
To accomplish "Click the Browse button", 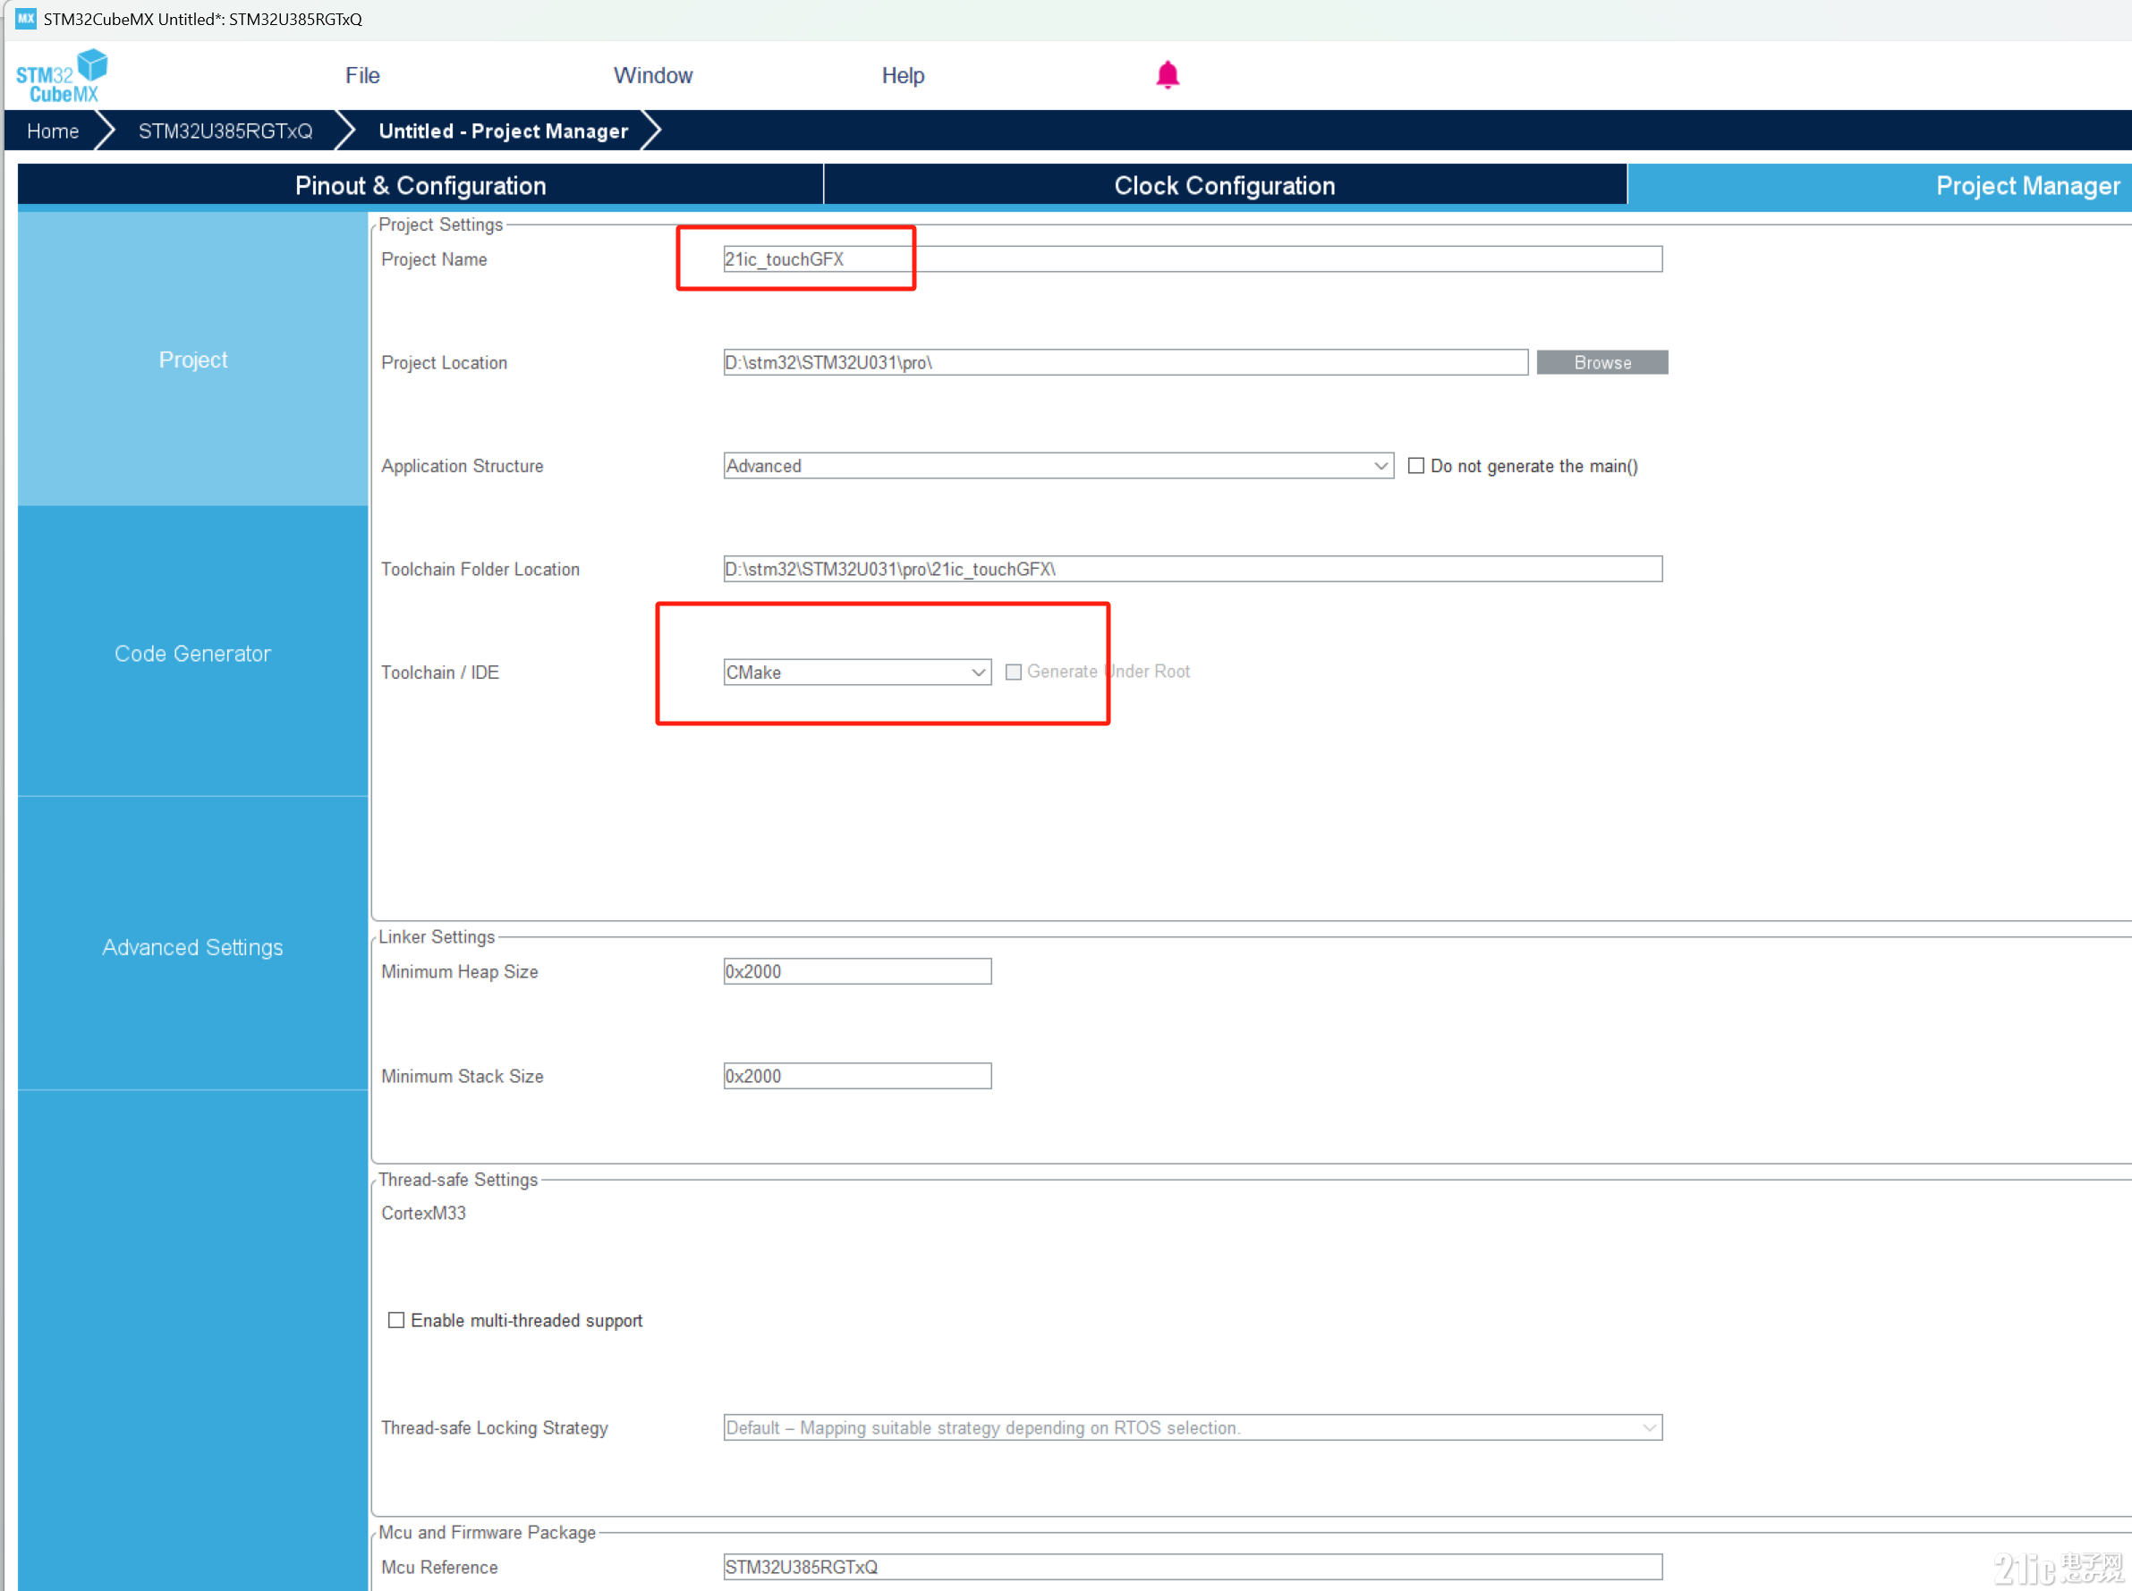I will point(1602,362).
